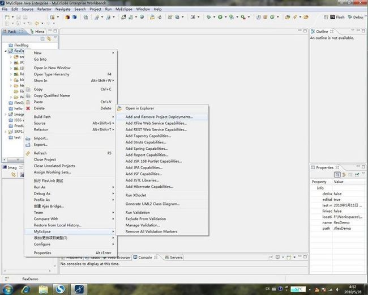The image size is (368, 295).
Task: Click the External Tools run icon with red toolbox
Action: 243,17
